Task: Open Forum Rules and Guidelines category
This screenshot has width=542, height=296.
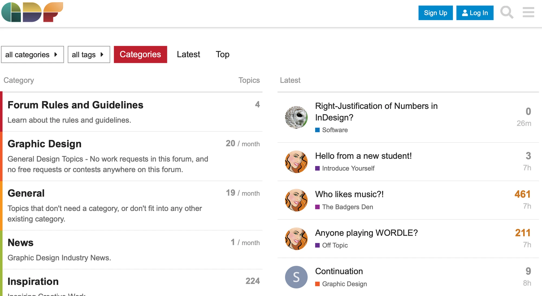Action: point(75,105)
